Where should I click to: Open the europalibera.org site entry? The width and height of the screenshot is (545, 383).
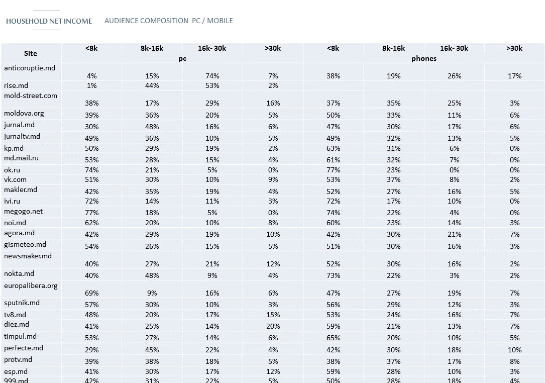click(31, 285)
